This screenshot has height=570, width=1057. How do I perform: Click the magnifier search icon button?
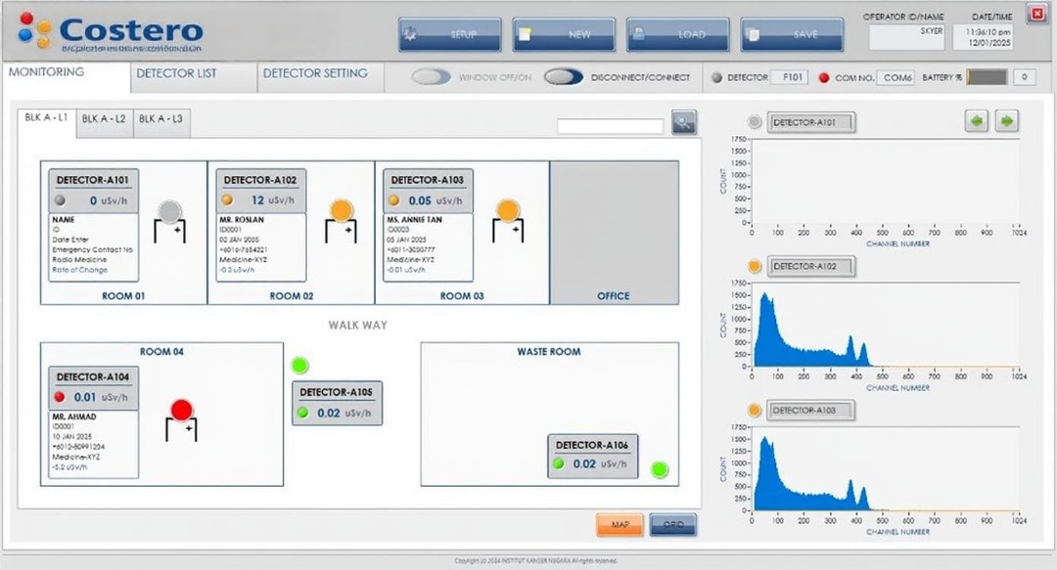[683, 123]
